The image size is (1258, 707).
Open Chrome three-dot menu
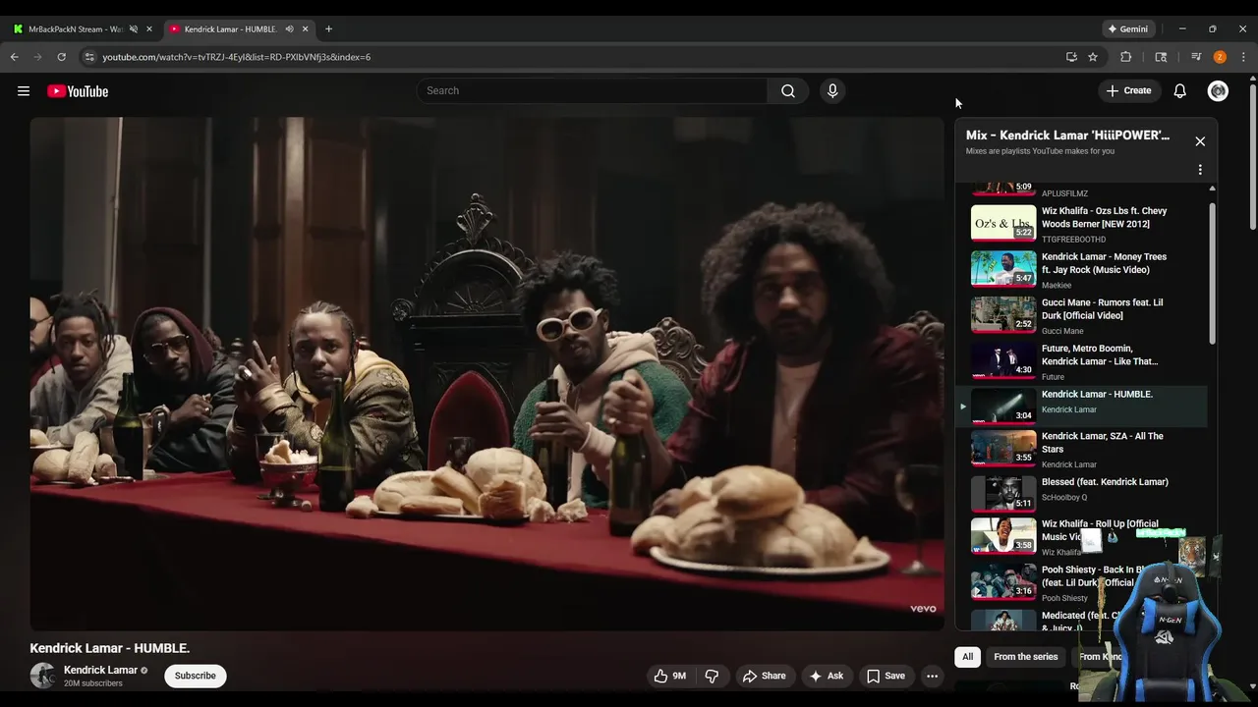(x=1243, y=57)
